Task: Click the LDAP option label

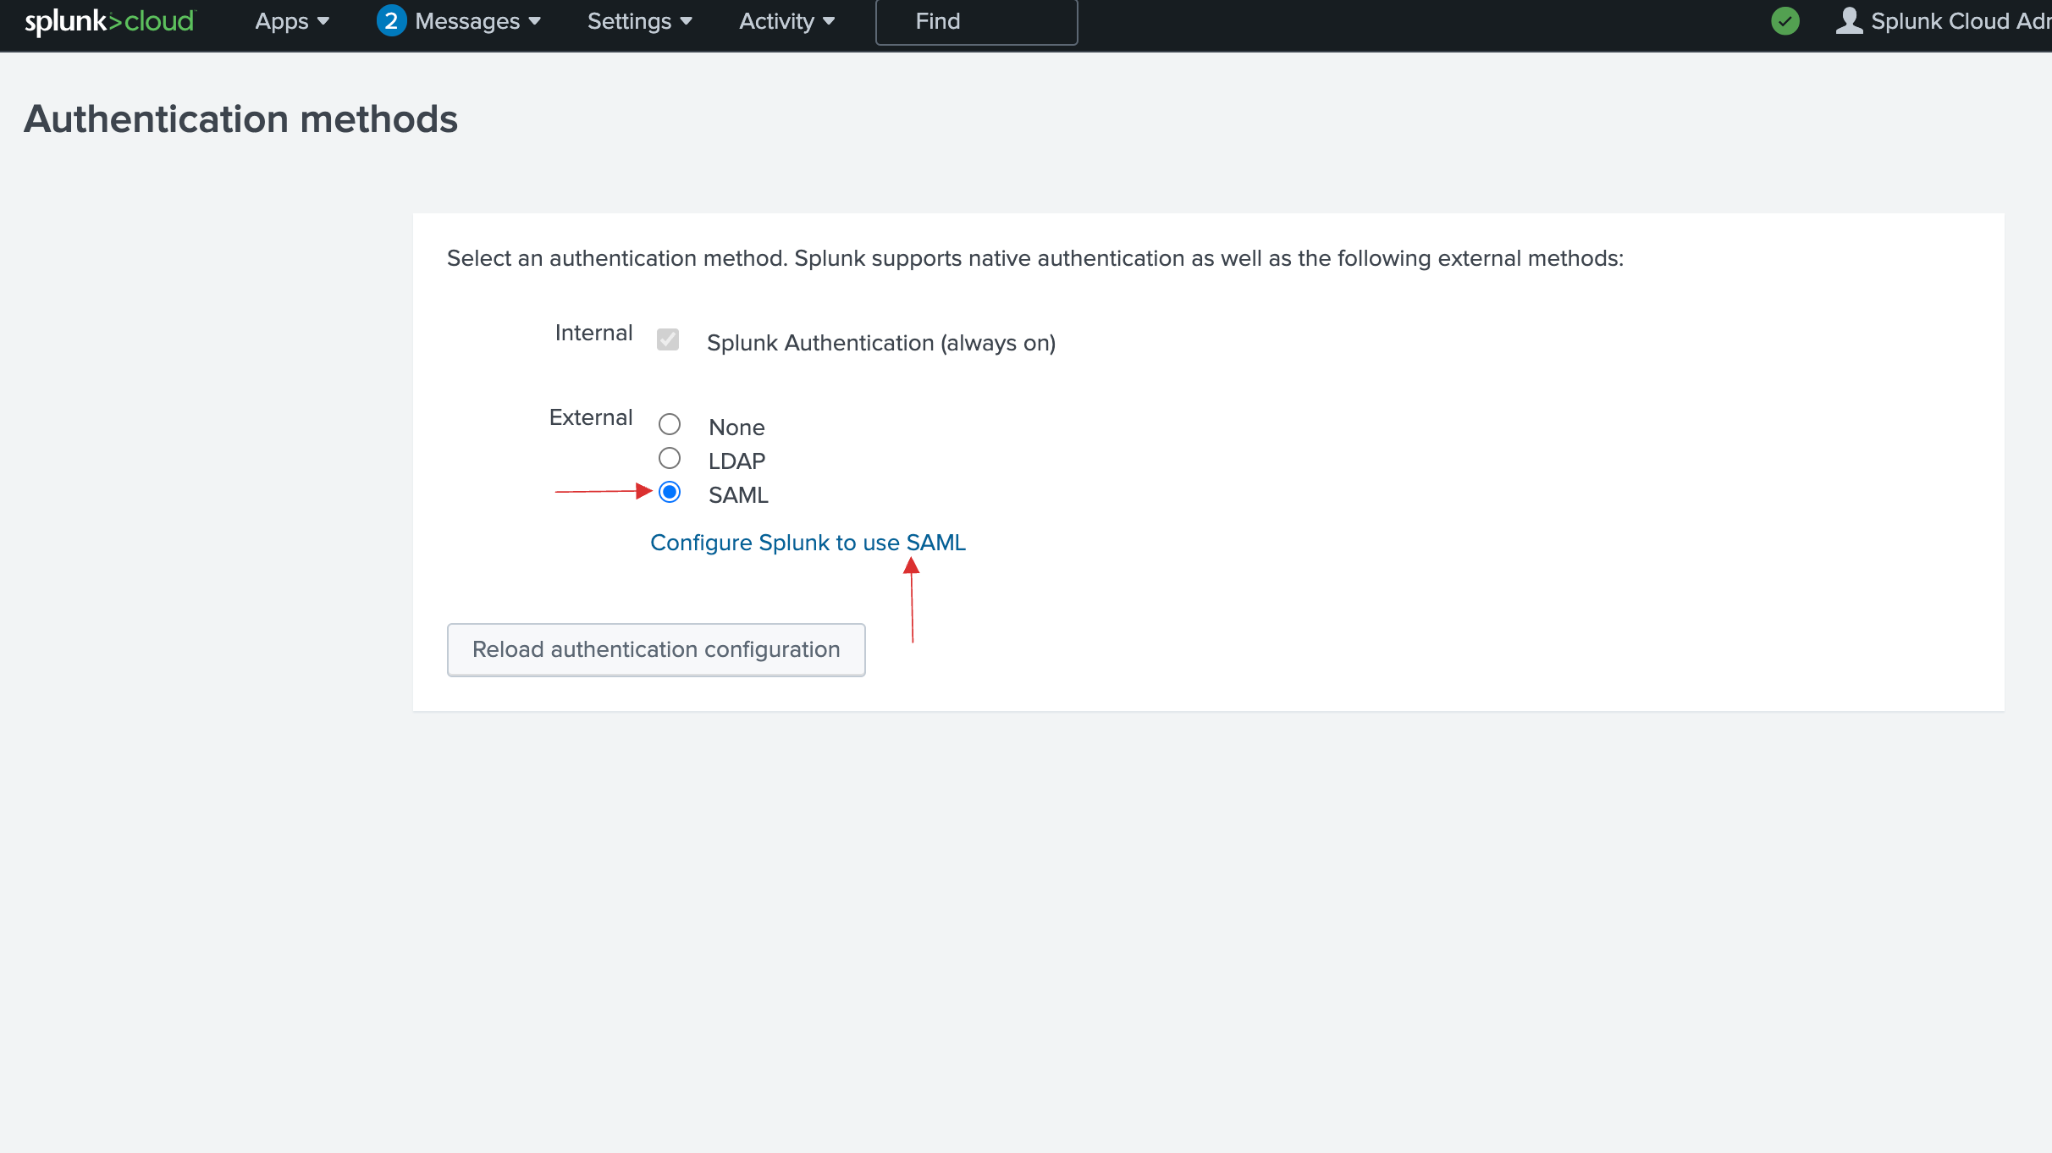Action: [736, 461]
